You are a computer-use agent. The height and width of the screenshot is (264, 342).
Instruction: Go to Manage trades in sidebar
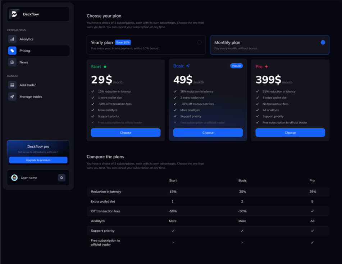tap(31, 96)
